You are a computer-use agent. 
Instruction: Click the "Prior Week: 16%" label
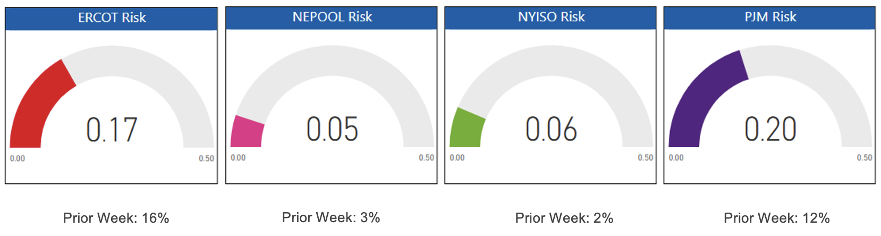(116, 218)
